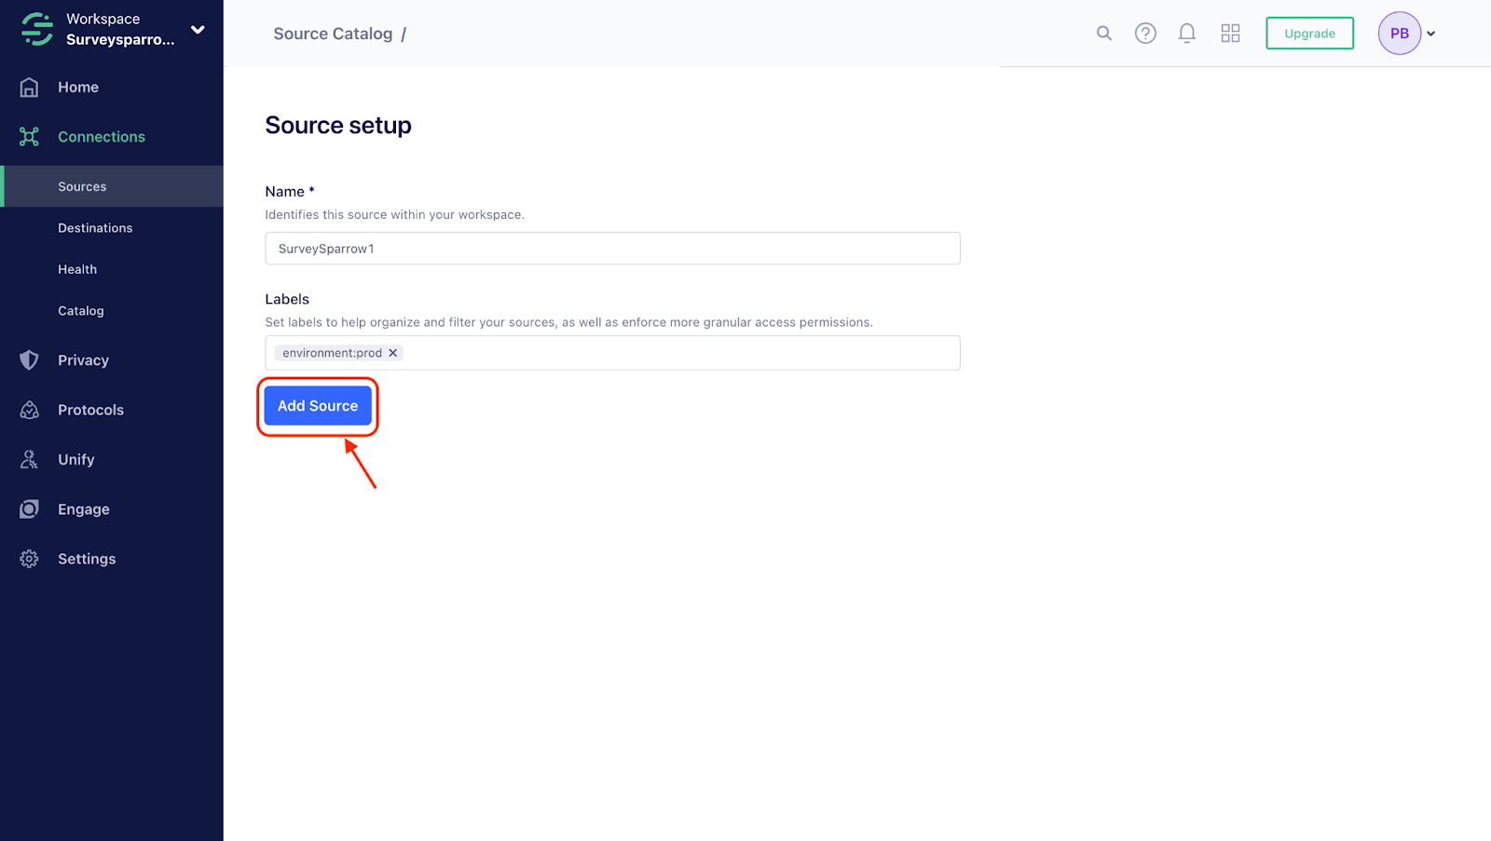Open the notifications bell
This screenshot has height=841, width=1491.
[x=1187, y=34]
